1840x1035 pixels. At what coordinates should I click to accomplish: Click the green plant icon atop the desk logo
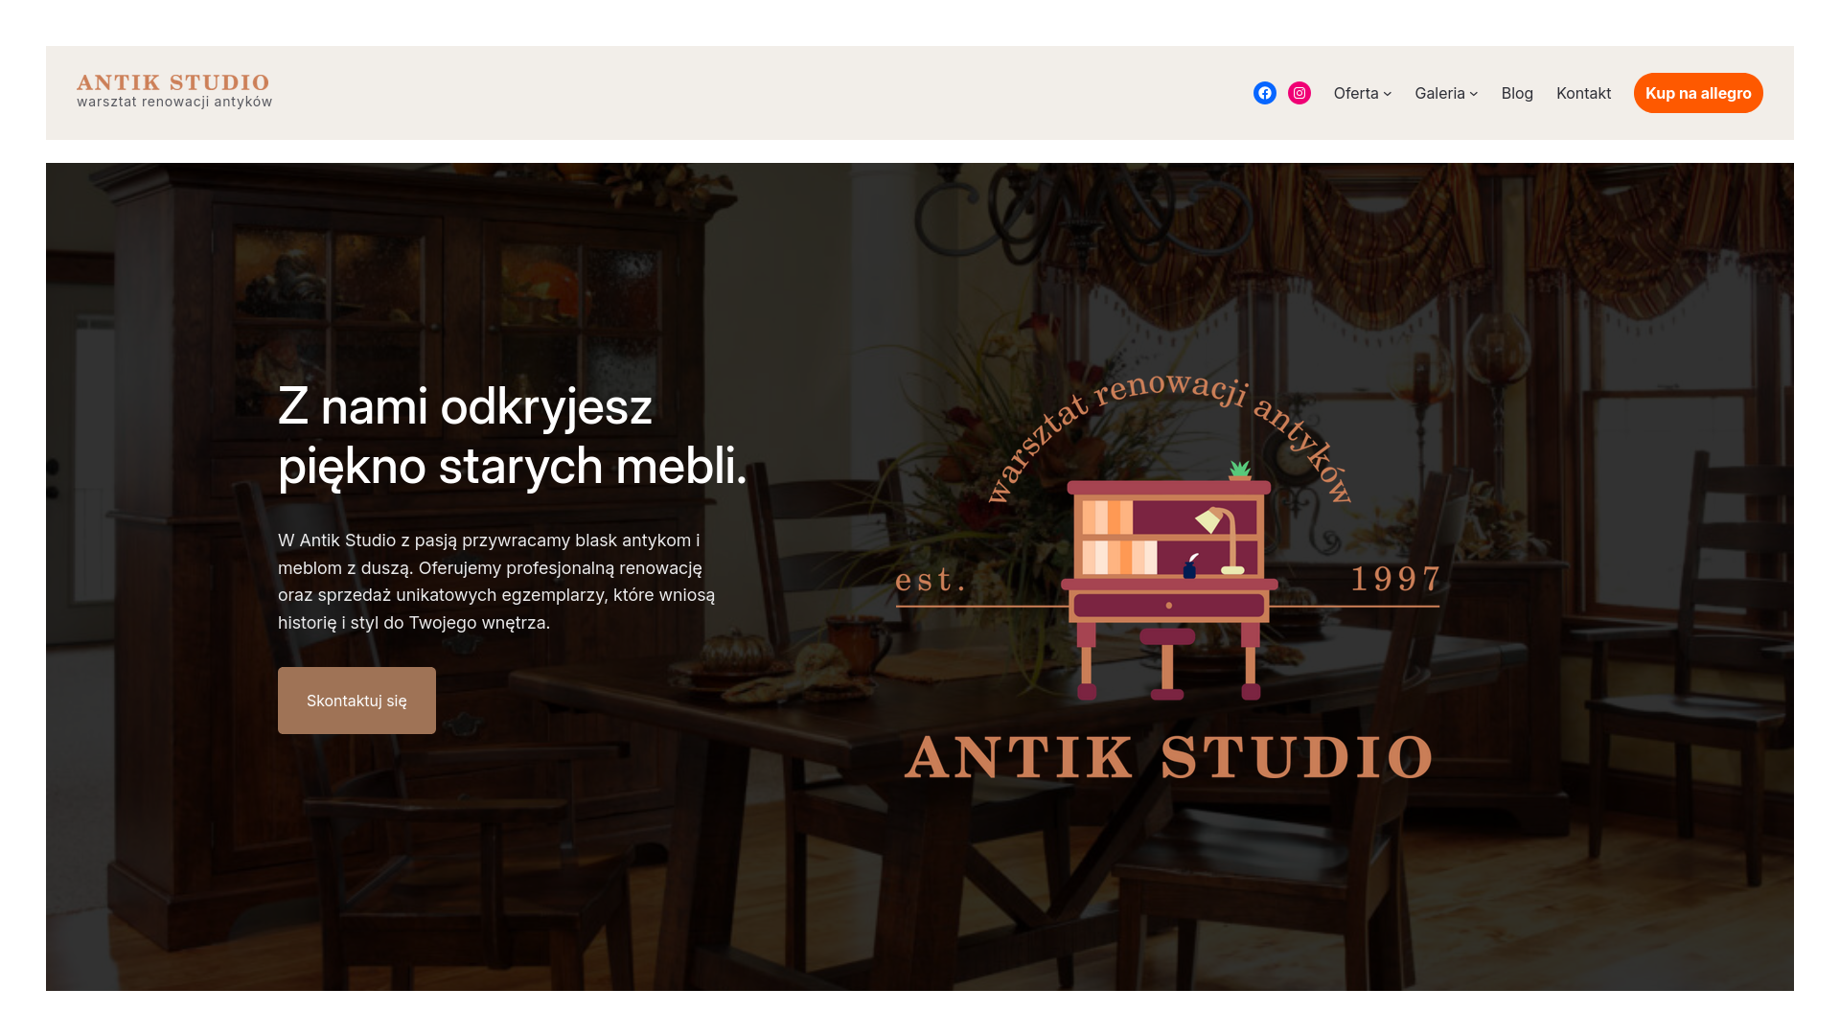(1239, 470)
